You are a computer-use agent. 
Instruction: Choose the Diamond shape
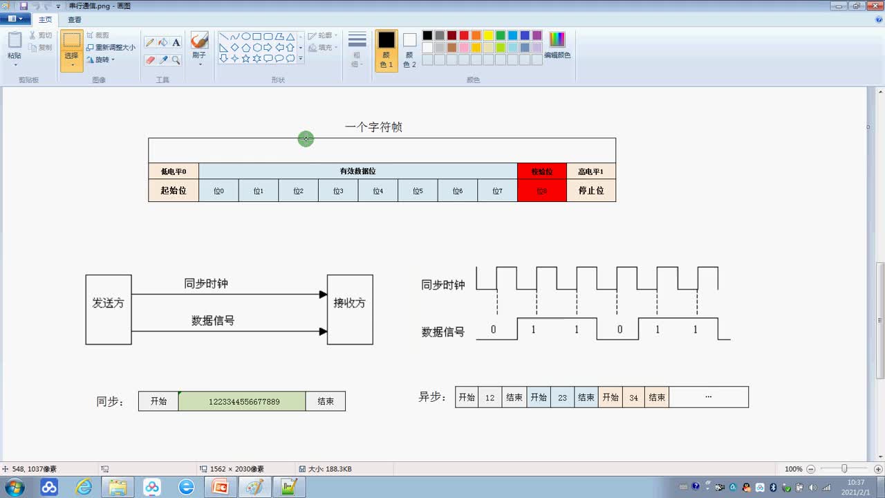tap(234, 48)
